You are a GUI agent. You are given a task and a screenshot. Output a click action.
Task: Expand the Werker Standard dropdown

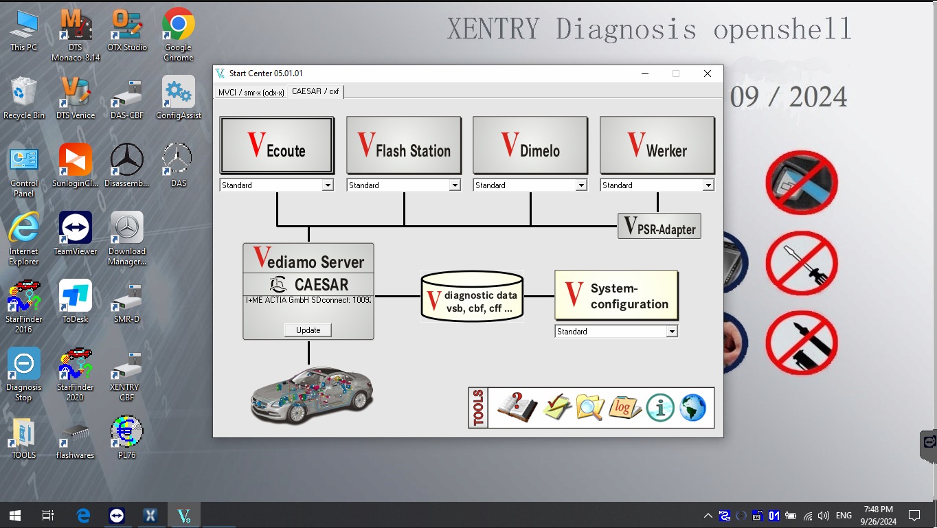click(708, 185)
